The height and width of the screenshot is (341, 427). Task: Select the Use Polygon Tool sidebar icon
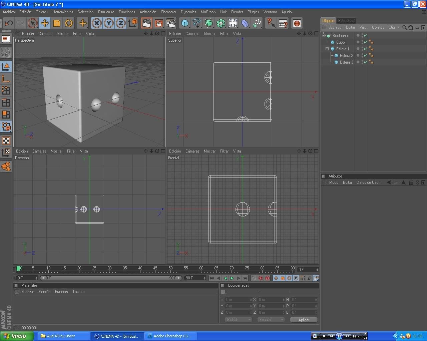pyautogui.click(x=6, y=115)
